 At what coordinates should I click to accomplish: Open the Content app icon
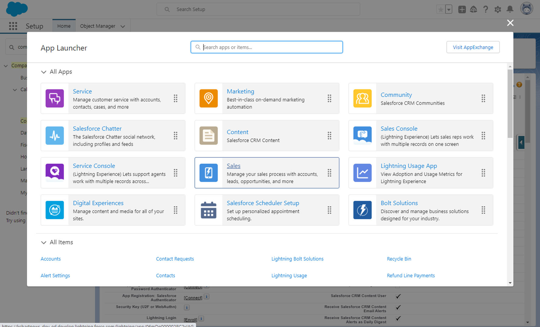(209, 135)
